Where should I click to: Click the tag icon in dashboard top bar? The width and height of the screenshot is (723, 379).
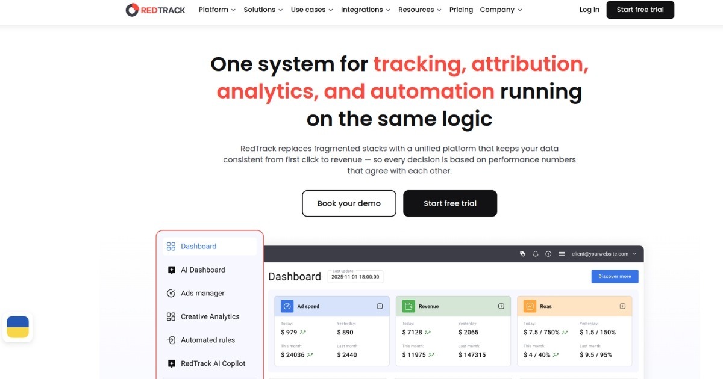click(522, 254)
